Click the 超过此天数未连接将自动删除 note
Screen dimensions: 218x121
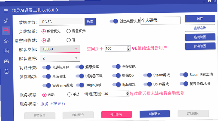[x=157, y=93]
